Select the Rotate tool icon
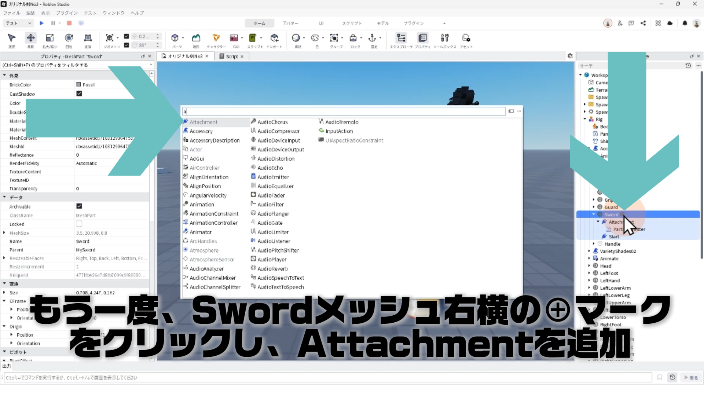704x396 pixels. 69,38
